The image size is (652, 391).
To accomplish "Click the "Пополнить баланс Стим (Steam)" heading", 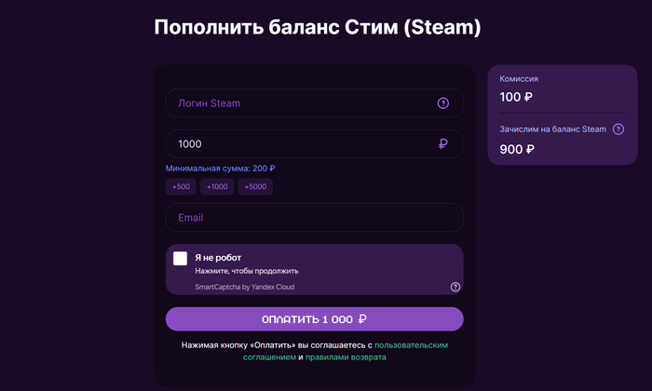I will click(317, 28).
